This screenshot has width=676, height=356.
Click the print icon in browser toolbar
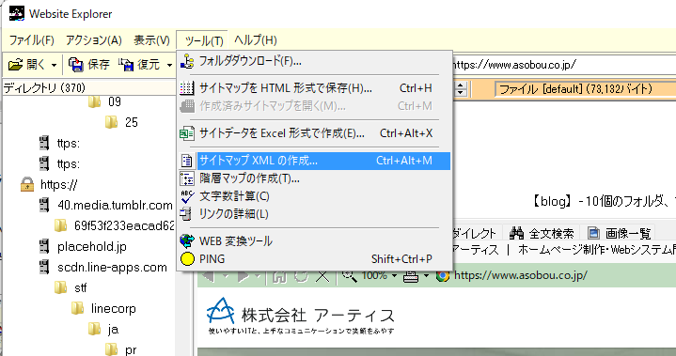[x=411, y=276]
